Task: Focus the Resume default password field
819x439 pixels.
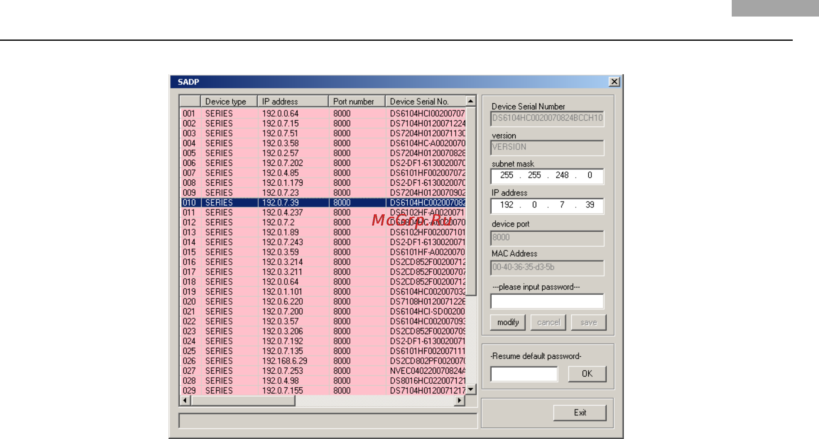Action: pyautogui.click(x=524, y=374)
